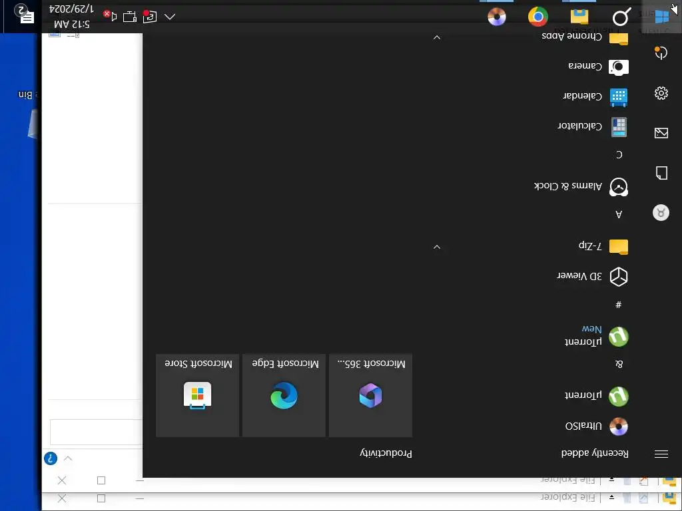The width and height of the screenshot is (682, 511).
Task: Click the muted volume tray icon
Action: (x=110, y=16)
